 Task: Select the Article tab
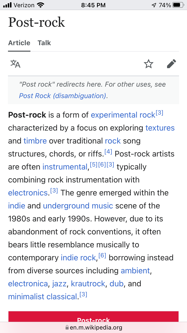click(x=19, y=43)
